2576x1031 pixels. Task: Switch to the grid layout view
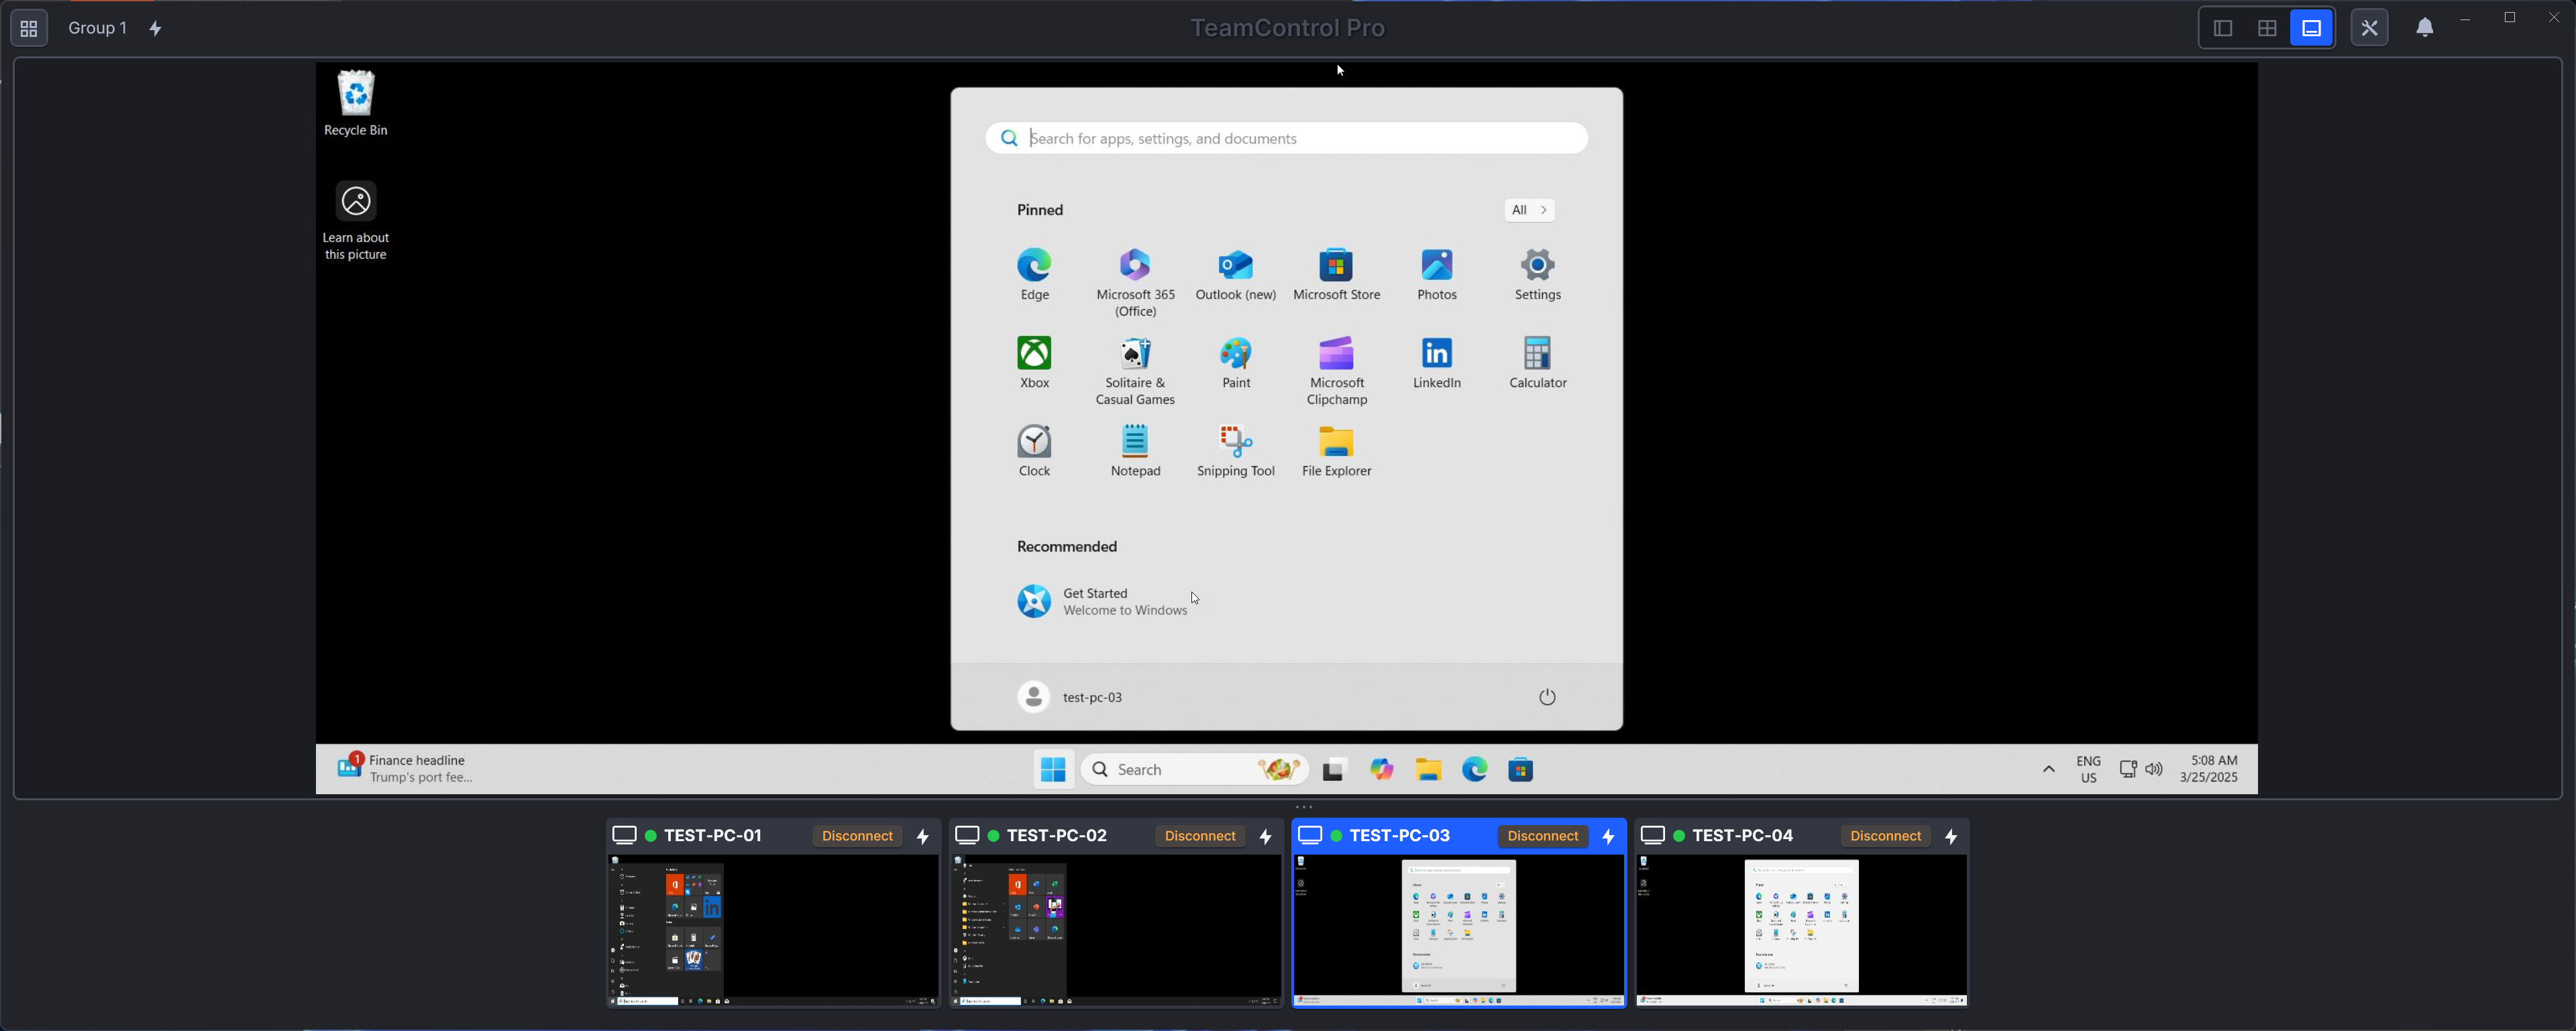click(x=2267, y=28)
